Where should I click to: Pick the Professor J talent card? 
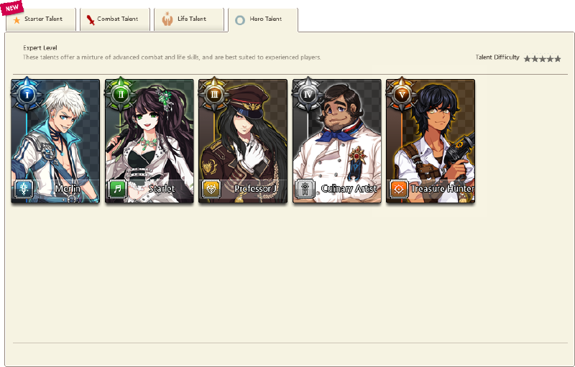pyautogui.click(x=243, y=141)
